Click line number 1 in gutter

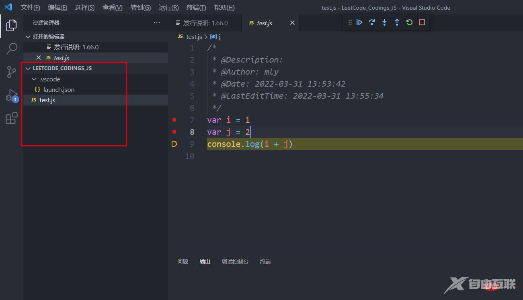pos(192,48)
